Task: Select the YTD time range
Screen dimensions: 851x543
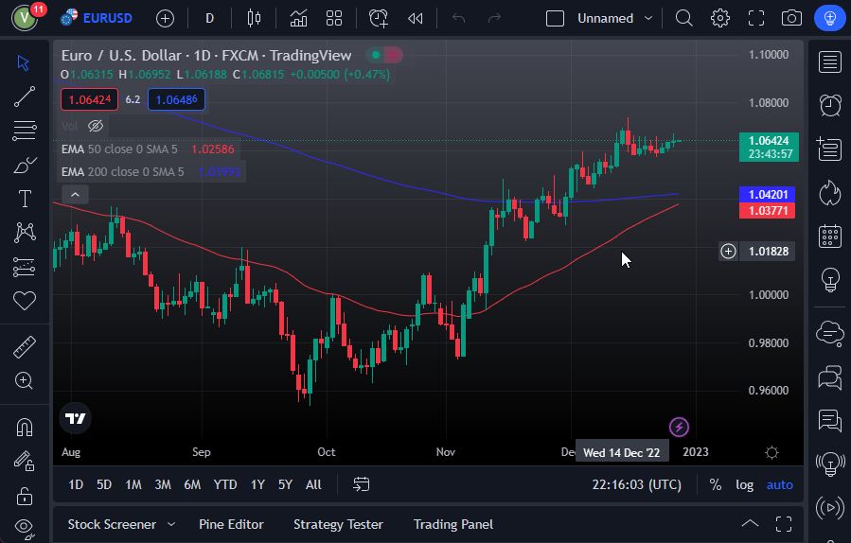Action: point(225,484)
